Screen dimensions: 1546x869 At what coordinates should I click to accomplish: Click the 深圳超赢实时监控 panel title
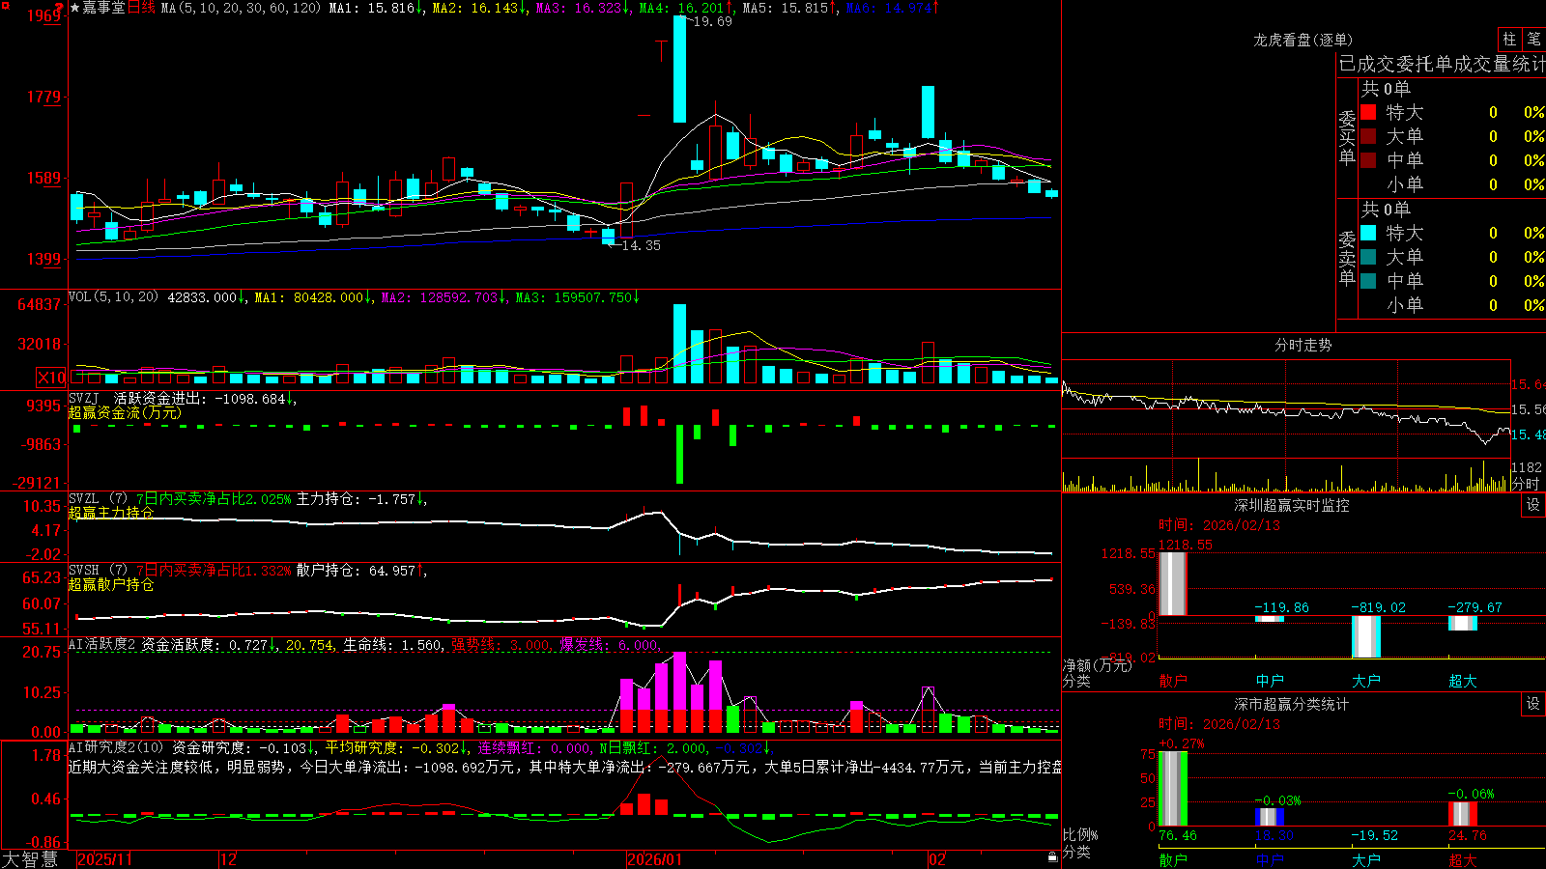pyautogui.click(x=1291, y=505)
